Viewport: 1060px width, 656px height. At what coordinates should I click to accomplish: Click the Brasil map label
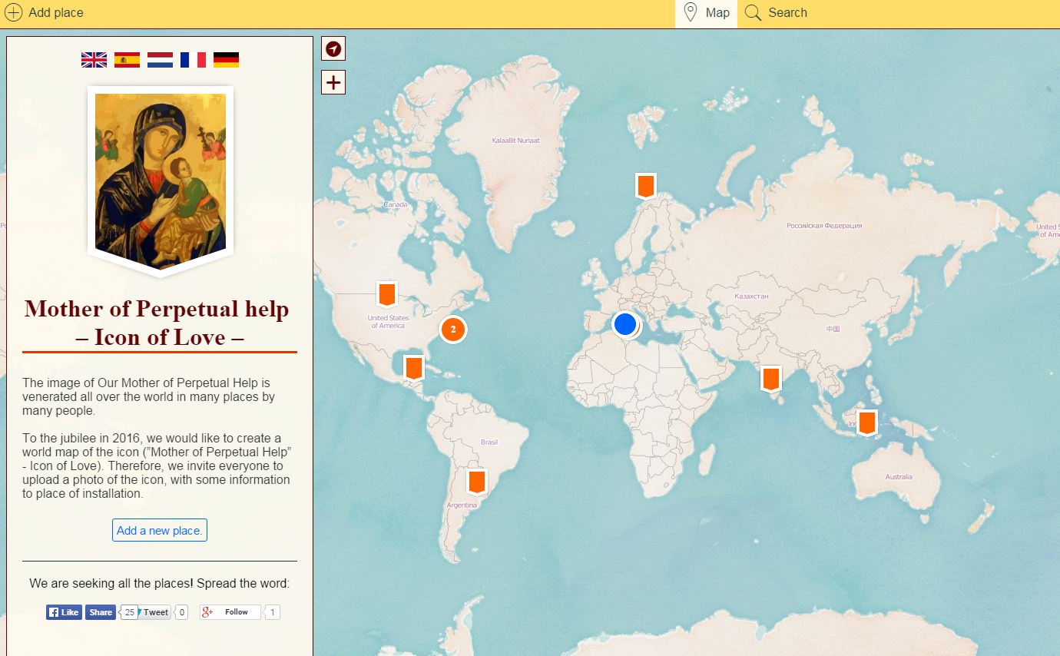(x=489, y=442)
